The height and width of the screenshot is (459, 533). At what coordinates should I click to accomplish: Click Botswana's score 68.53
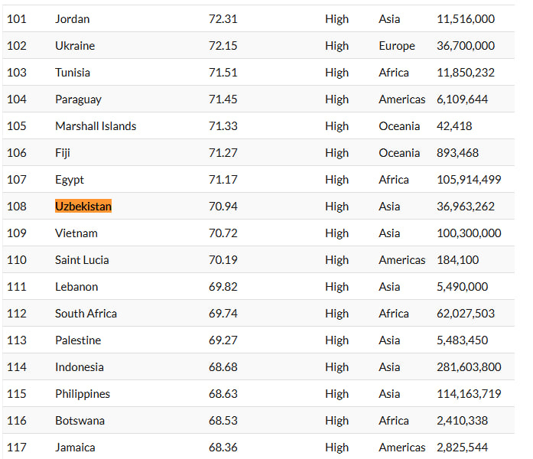[x=223, y=421]
